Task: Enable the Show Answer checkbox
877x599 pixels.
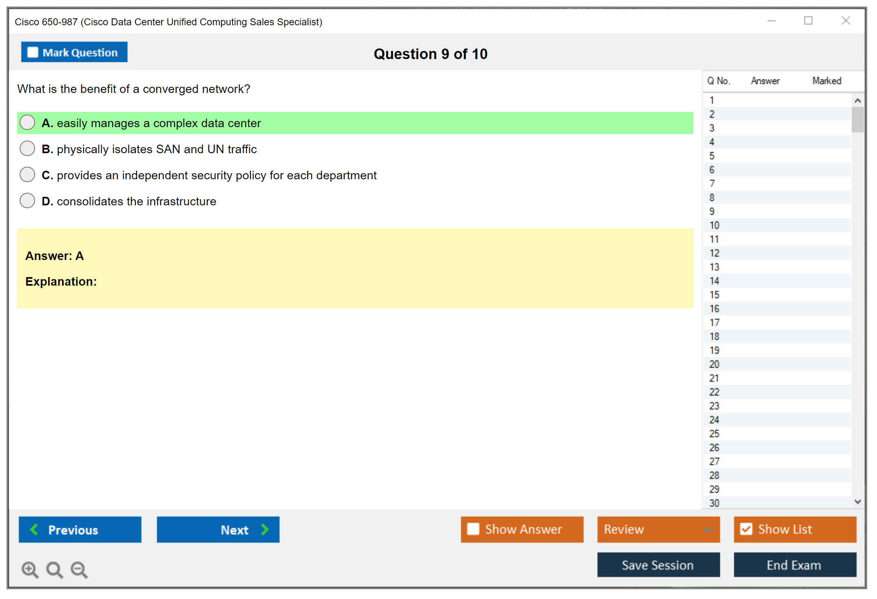Action: [x=473, y=529]
